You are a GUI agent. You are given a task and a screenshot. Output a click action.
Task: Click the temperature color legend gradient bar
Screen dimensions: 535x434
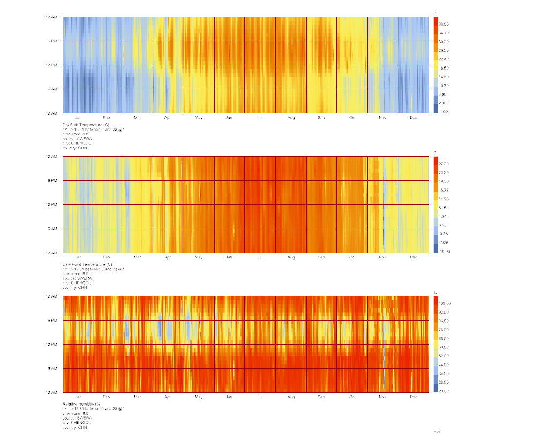435,64
